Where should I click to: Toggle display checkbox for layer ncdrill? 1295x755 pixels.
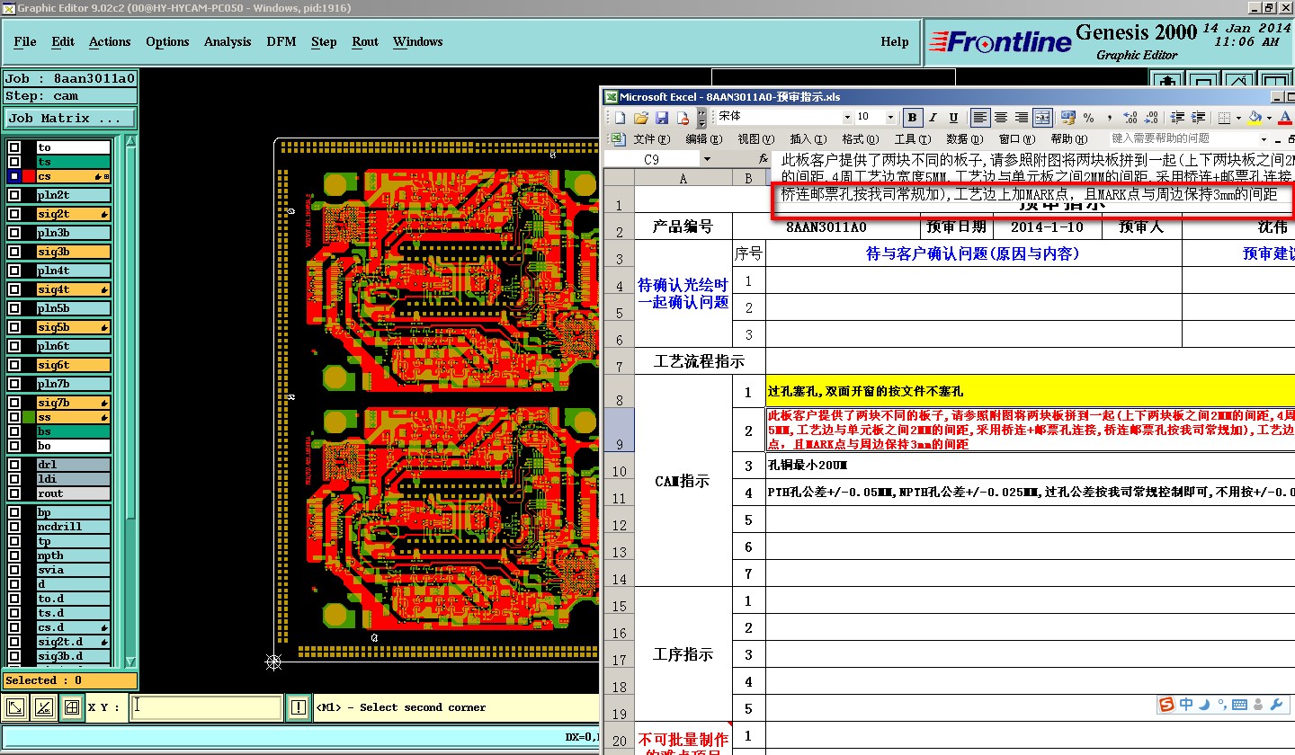(x=14, y=527)
